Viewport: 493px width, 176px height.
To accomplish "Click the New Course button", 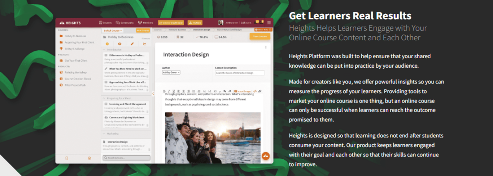I will (x=143, y=31).
